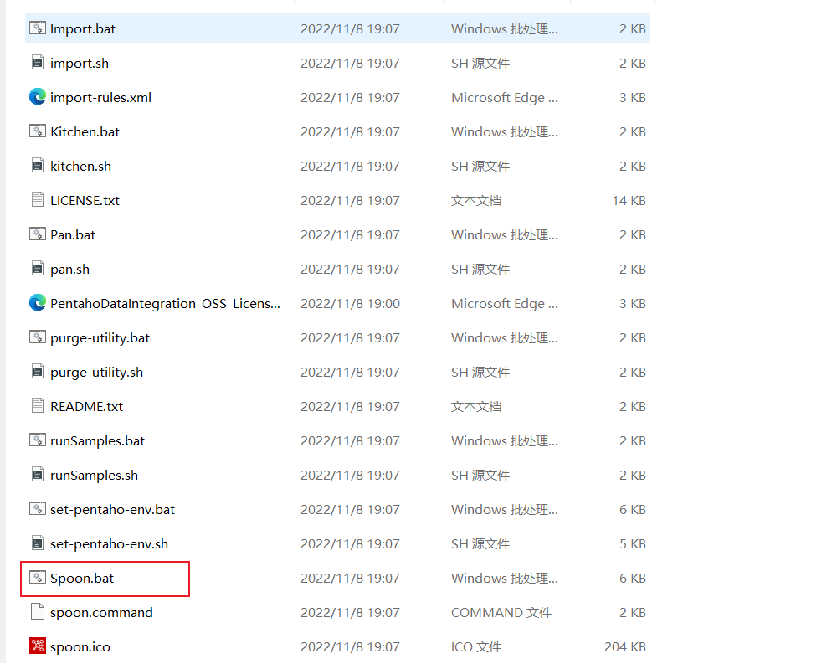Click the Spoon.bat batch file icon
This screenshot has width=837, height=669.
click(38, 578)
